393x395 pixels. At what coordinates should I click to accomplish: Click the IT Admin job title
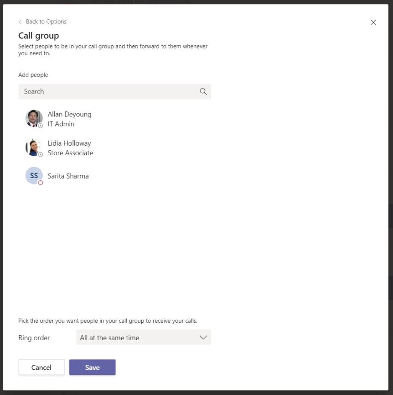pyautogui.click(x=61, y=124)
